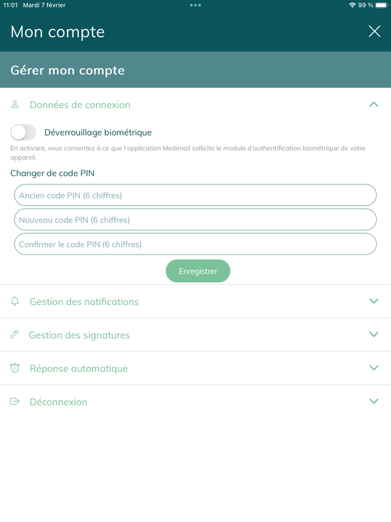Collapse the Données de connexion section

pyautogui.click(x=374, y=105)
